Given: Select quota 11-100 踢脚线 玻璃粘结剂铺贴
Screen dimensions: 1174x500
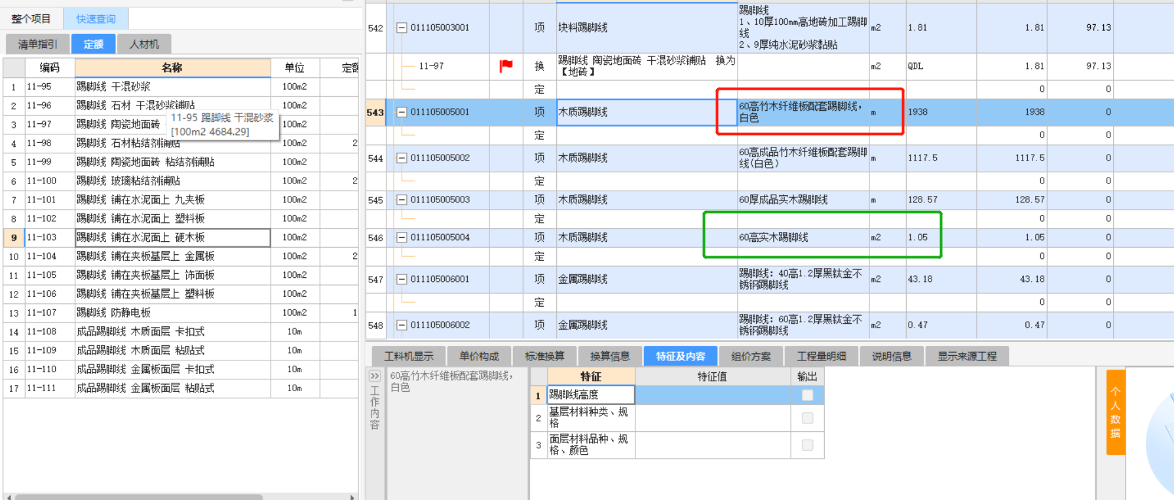Looking at the screenshot, I should click(x=173, y=181).
